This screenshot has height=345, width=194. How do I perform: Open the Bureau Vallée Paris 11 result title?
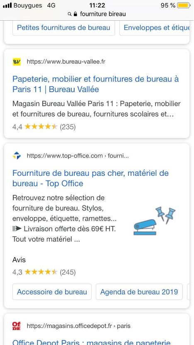coord(96,84)
